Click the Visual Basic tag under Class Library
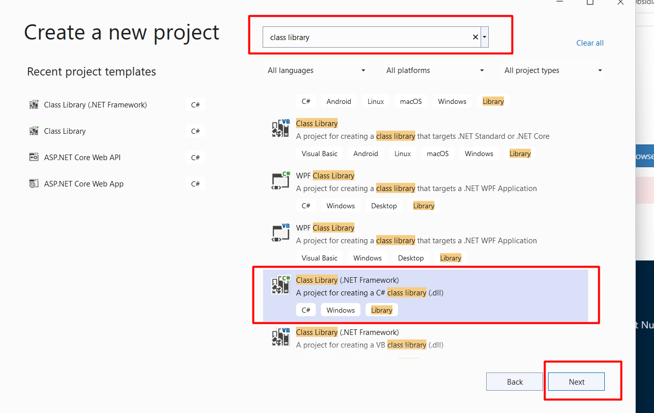This screenshot has height=413, width=654. [x=319, y=154]
